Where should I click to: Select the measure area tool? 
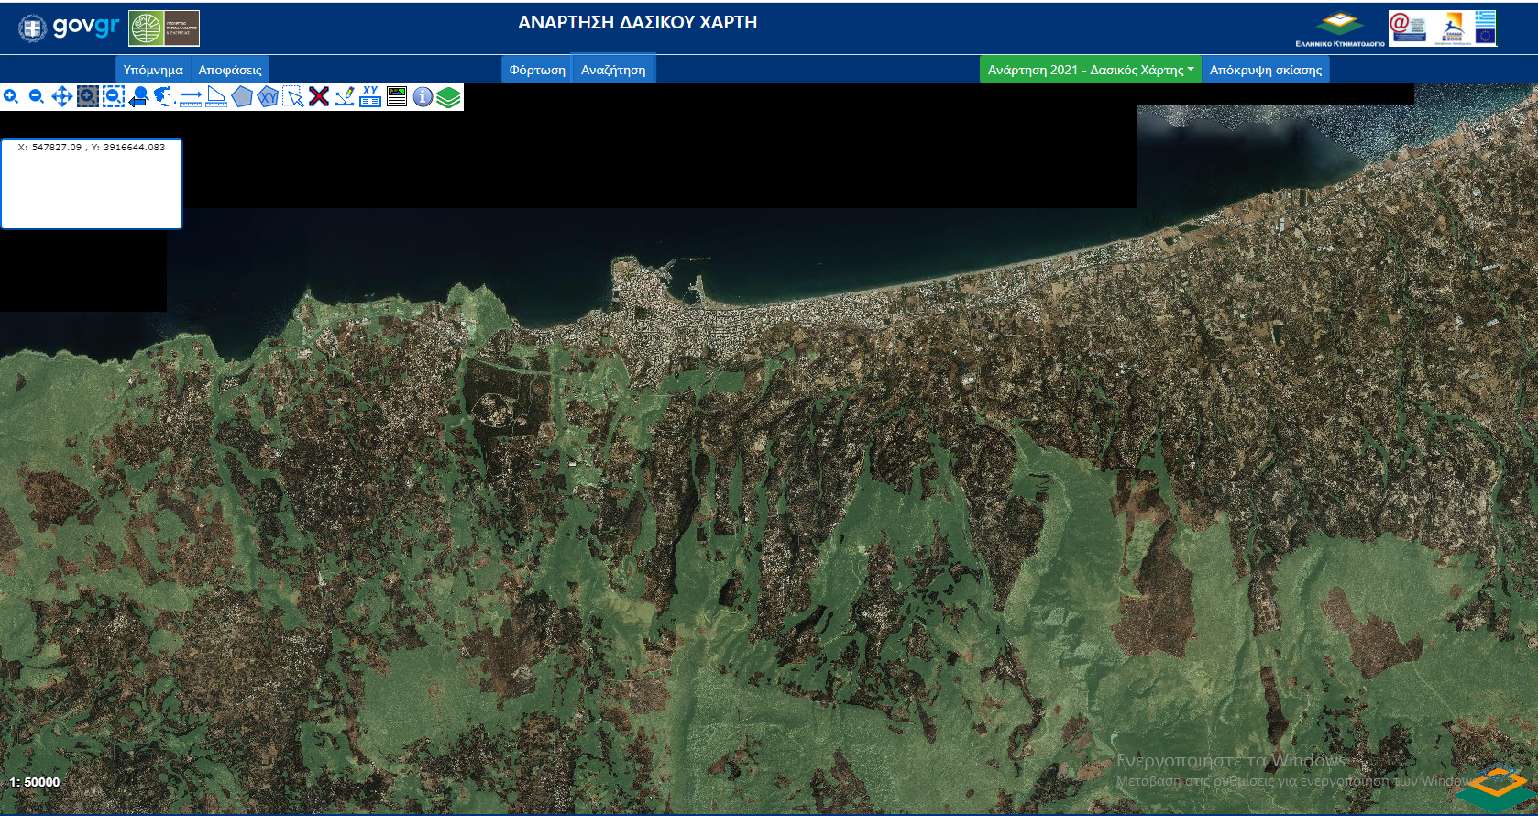coord(216,96)
